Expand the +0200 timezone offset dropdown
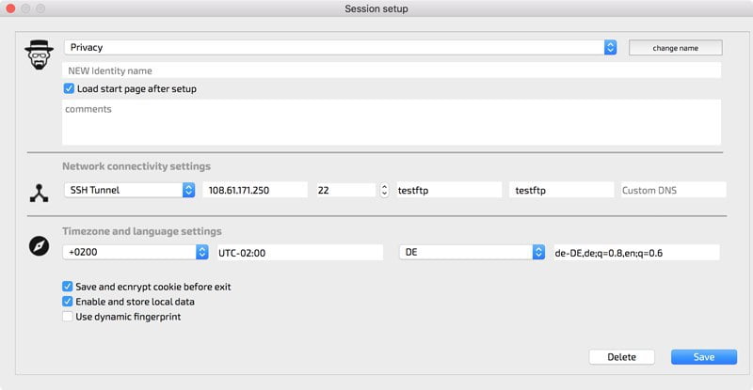Image resolution: width=753 pixels, height=390 pixels. [x=136, y=252]
